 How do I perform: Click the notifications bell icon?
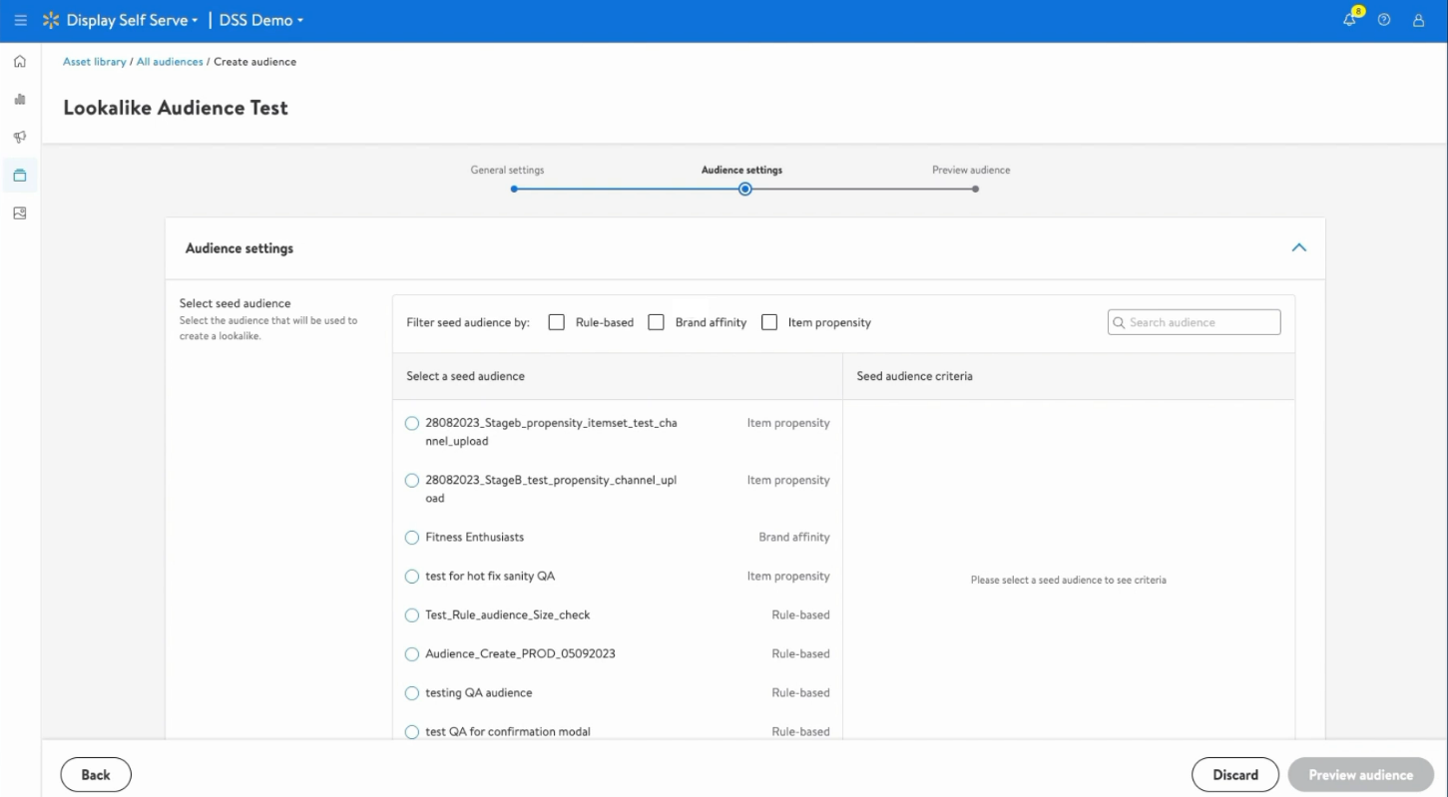pyautogui.click(x=1350, y=20)
